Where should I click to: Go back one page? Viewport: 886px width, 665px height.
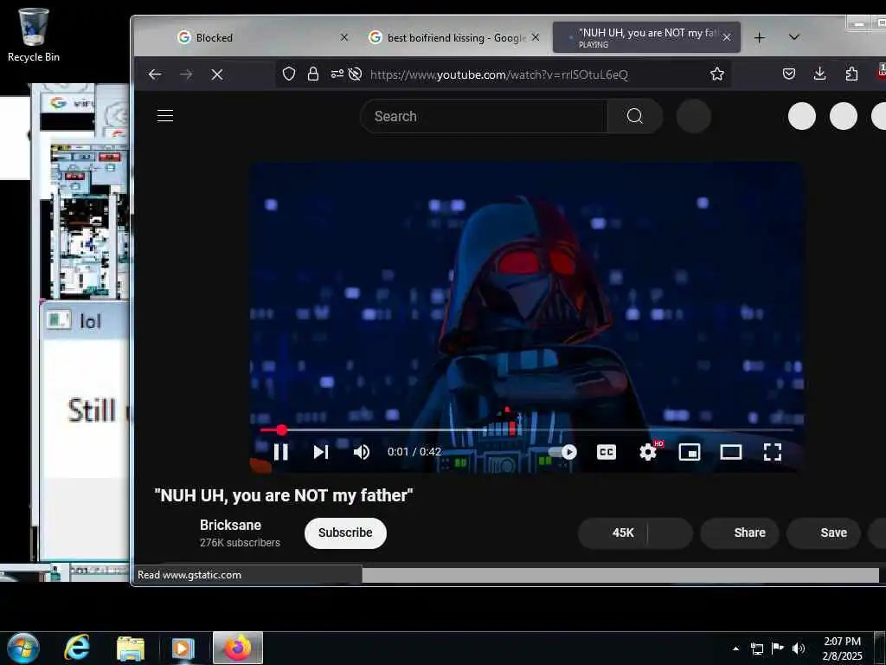coord(155,74)
